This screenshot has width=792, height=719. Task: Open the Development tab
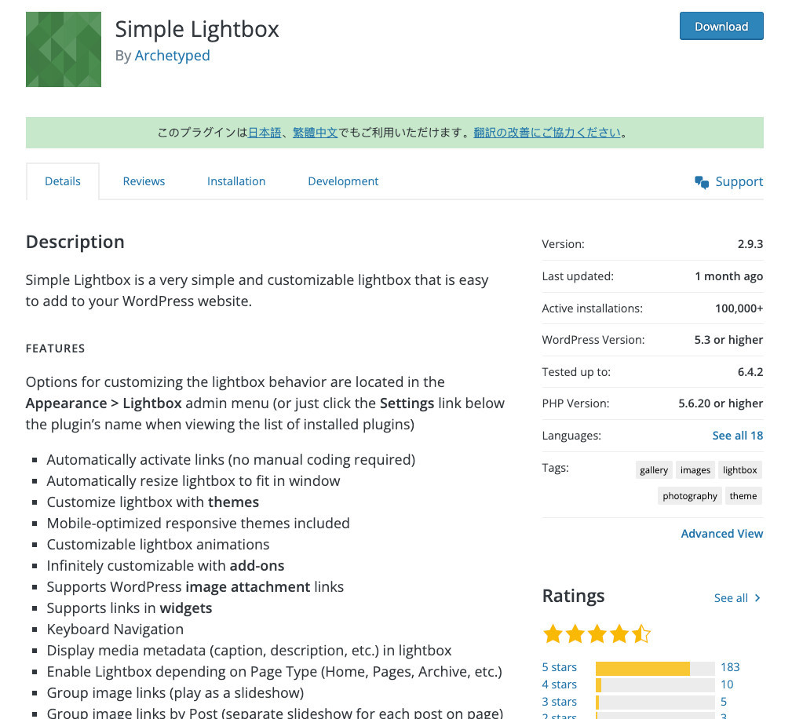pyautogui.click(x=343, y=181)
